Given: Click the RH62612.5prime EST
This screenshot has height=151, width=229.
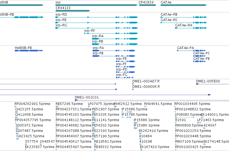Looking at the screenshot, I should click(115, 107).
